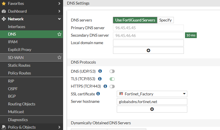The width and height of the screenshot is (220, 130).
Task: Open the Interfaces page
Action: [x=17, y=27]
